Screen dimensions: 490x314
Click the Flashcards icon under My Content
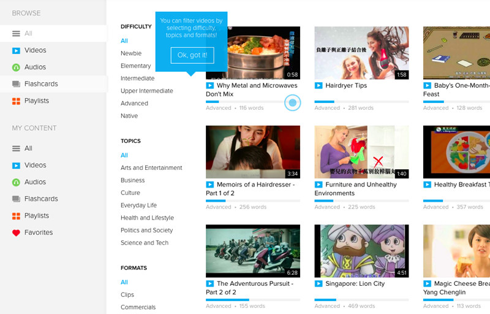[x=17, y=199]
